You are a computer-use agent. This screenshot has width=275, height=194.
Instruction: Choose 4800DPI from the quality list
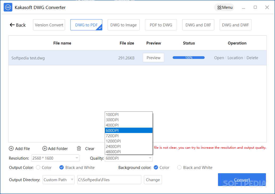pos(129,152)
